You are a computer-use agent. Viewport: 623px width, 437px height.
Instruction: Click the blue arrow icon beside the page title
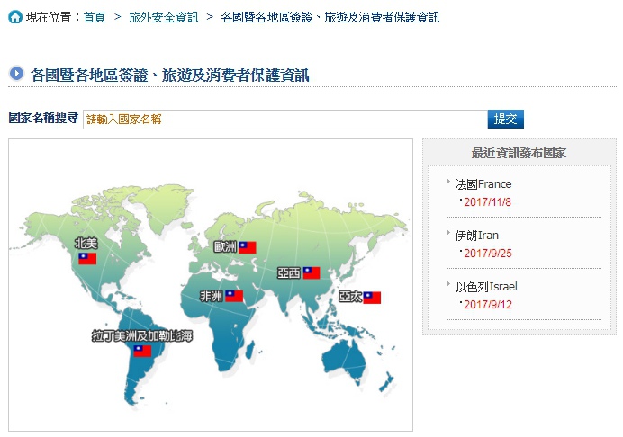tap(17, 74)
